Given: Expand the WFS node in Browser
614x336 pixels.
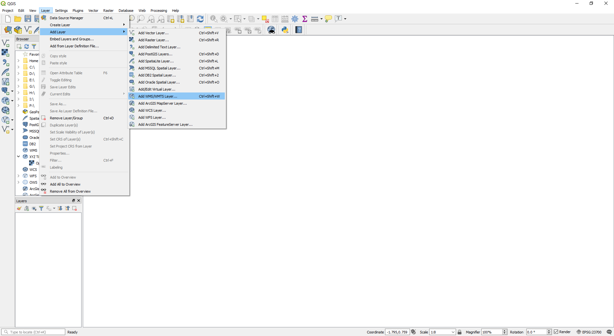Looking at the screenshot, I should [x=19, y=176].
